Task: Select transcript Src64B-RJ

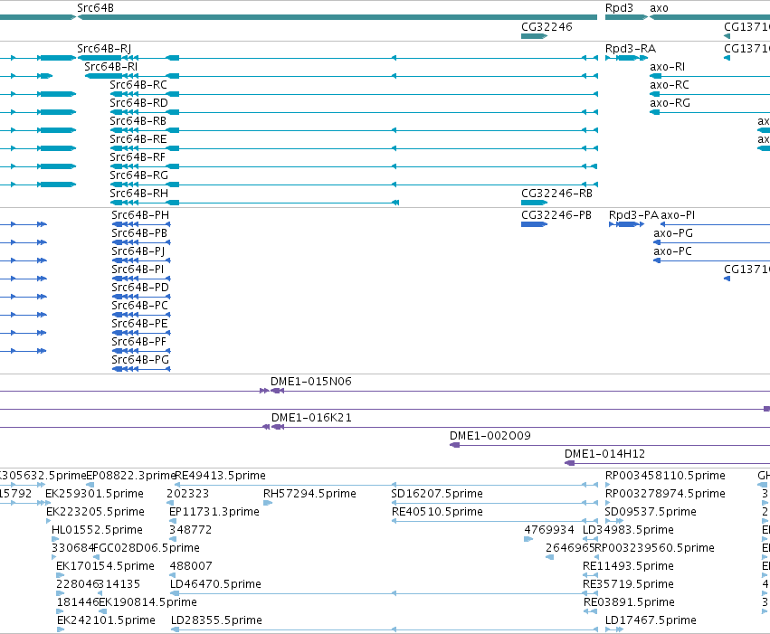Action: click(x=337, y=58)
